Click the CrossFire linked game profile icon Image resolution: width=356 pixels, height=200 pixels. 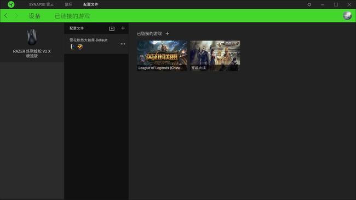point(80,47)
